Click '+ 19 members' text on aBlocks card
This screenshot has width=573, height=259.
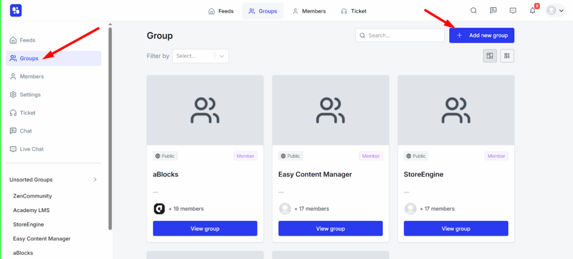[x=186, y=209]
